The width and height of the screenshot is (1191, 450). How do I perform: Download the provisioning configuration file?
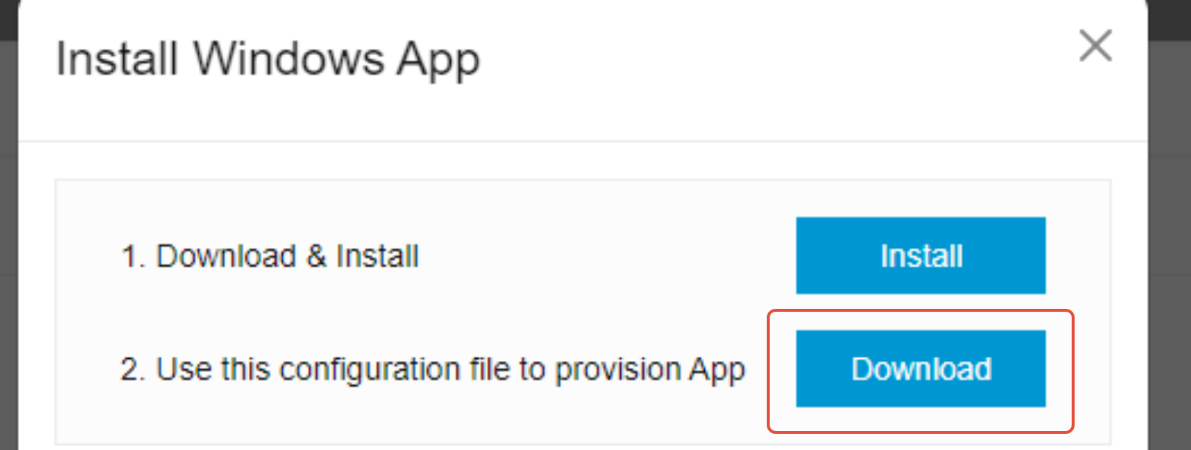[921, 368]
